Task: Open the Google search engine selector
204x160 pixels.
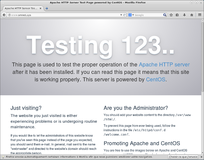Action: coord(131,15)
